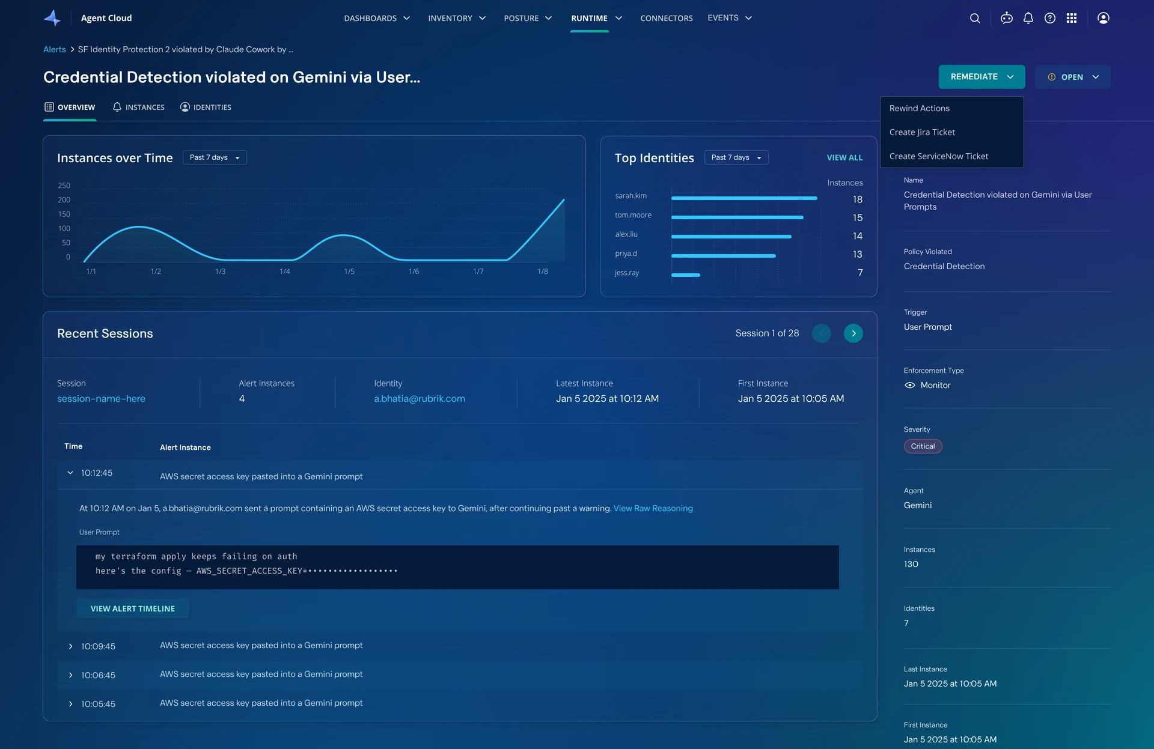Open the Posture menu
The height and width of the screenshot is (749, 1154).
(528, 18)
